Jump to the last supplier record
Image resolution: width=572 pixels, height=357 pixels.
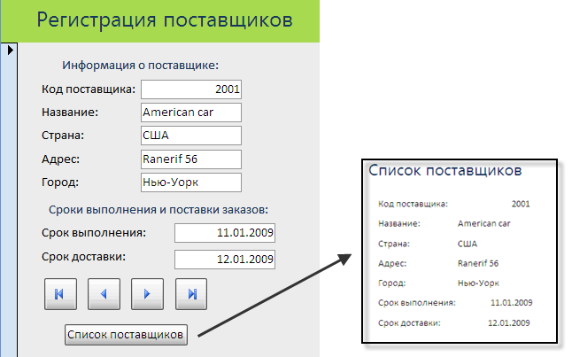(x=191, y=294)
